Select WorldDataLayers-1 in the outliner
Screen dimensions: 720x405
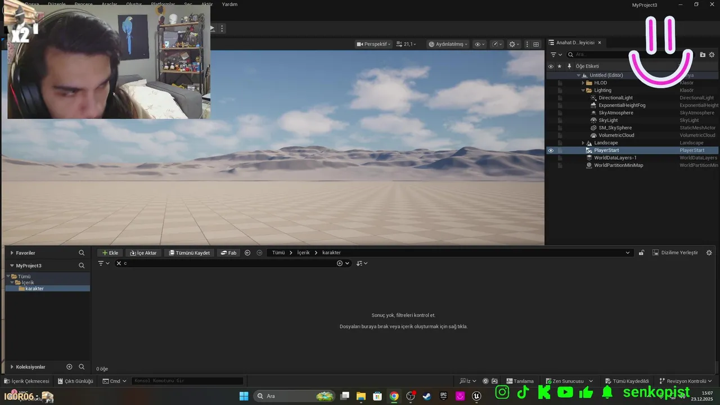tap(615, 157)
